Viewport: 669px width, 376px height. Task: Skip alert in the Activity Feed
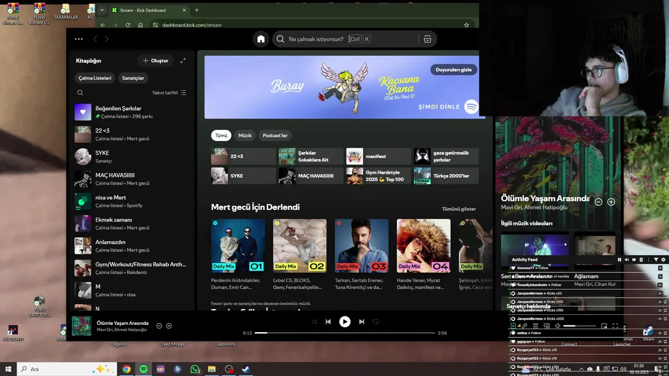tap(634, 260)
